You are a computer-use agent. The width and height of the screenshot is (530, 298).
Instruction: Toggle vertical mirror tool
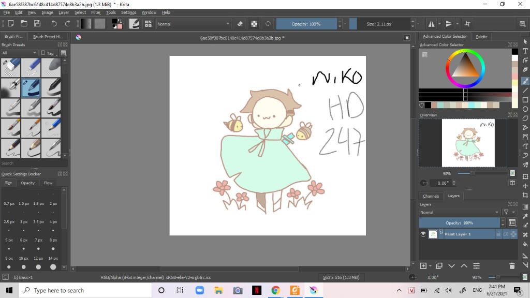(x=449, y=24)
